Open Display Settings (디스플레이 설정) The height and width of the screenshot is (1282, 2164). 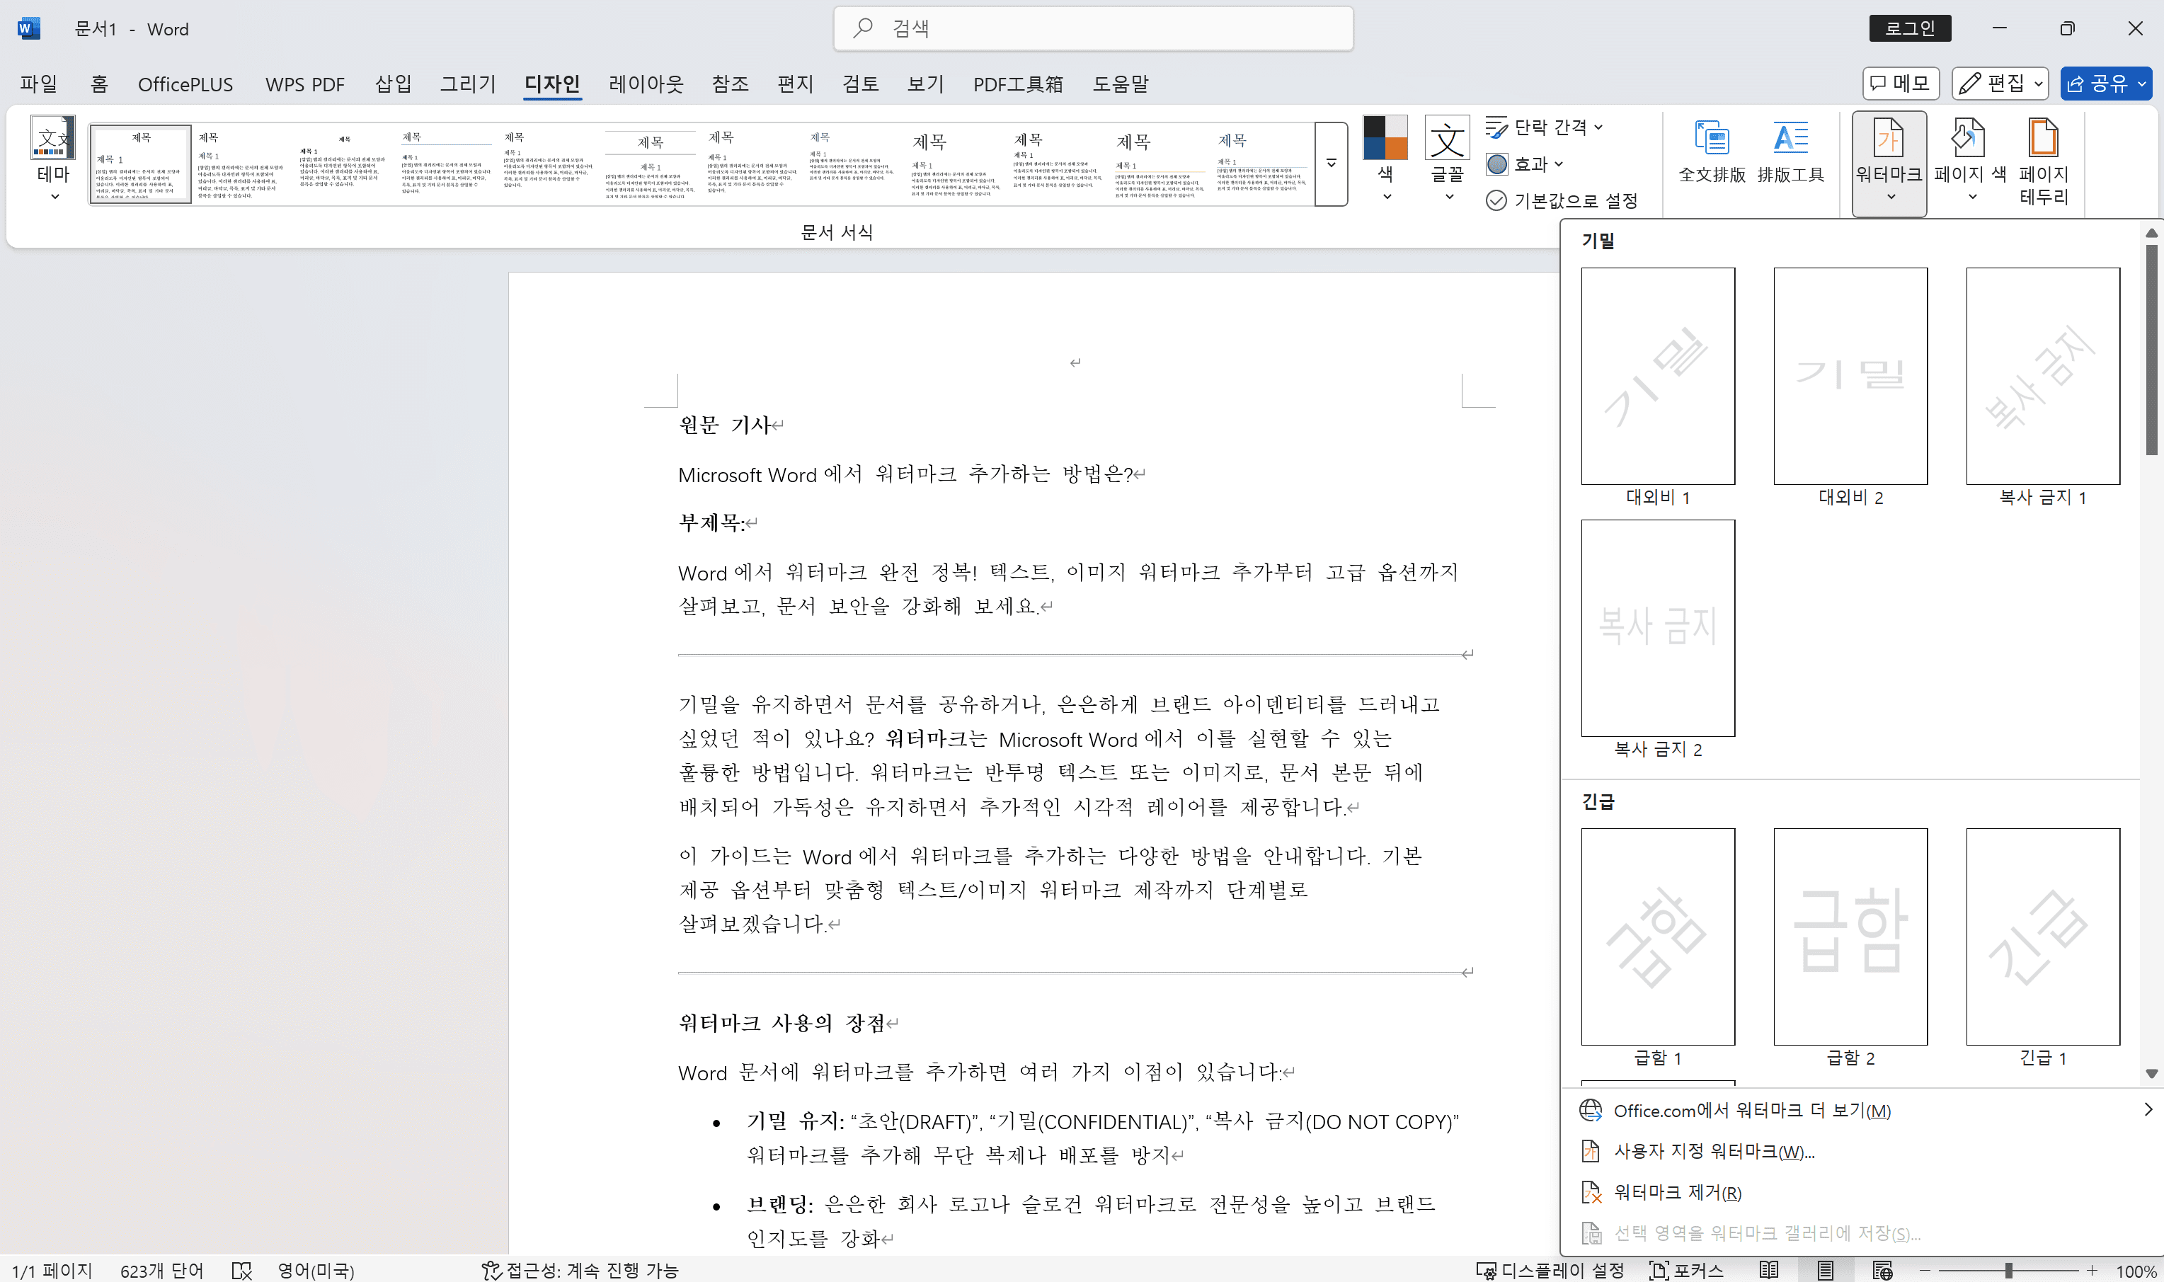click(x=1550, y=1270)
